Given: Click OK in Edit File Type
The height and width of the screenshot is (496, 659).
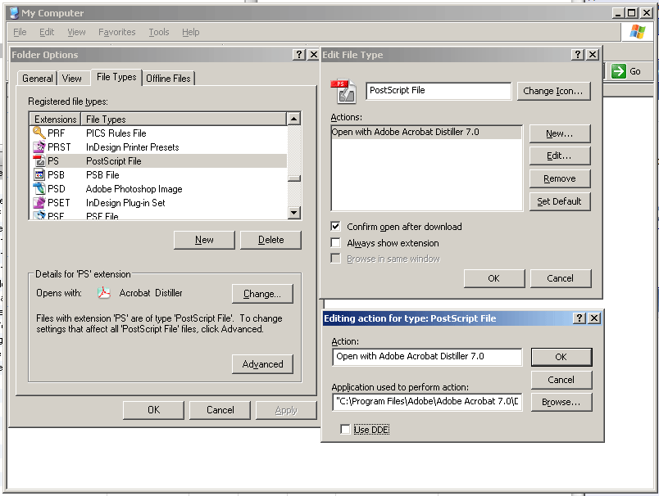Looking at the screenshot, I should (x=494, y=278).
